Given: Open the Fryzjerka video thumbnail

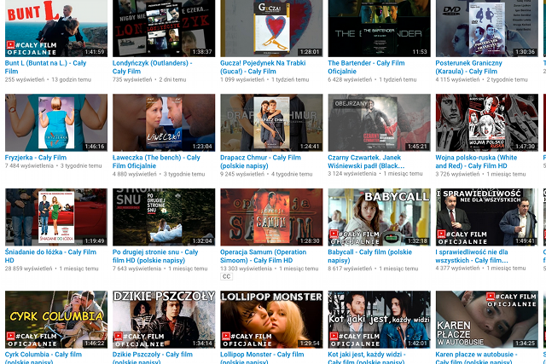Looking at the screenshot, I should pos(56,123).
